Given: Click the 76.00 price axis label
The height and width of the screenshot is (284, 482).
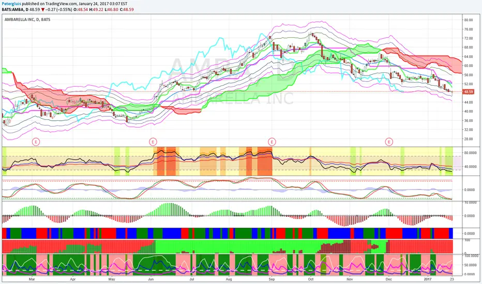Looking at the screenshot, I should (x=469, y=29).
